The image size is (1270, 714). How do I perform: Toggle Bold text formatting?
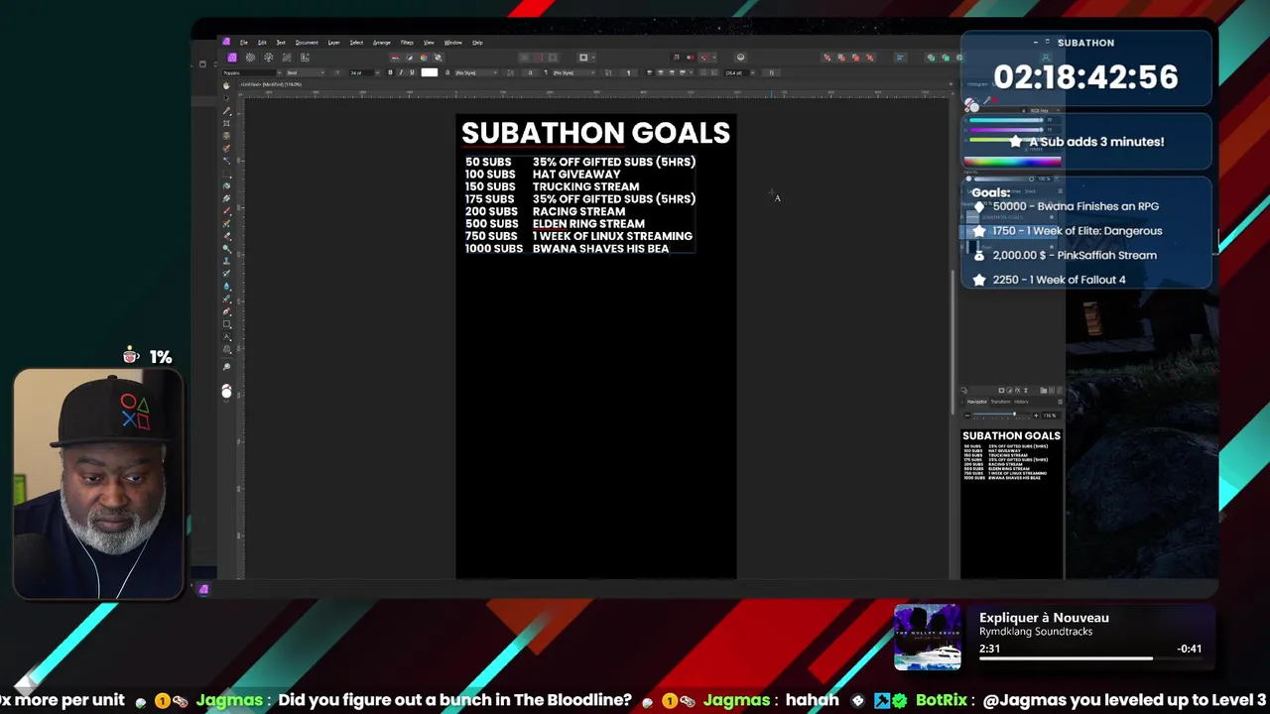coord(391,72)
